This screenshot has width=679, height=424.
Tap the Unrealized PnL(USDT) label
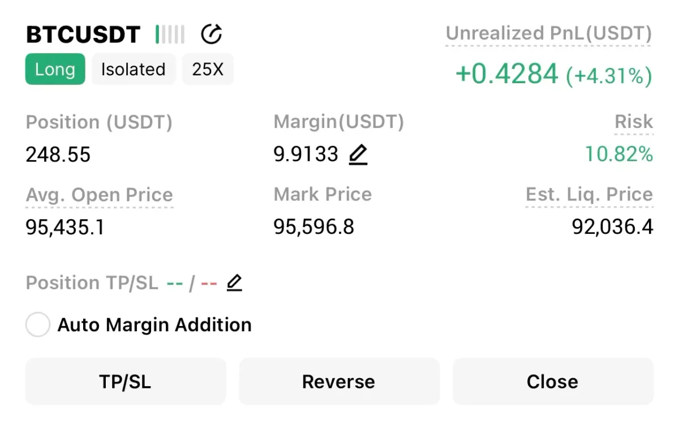(548, 34)
